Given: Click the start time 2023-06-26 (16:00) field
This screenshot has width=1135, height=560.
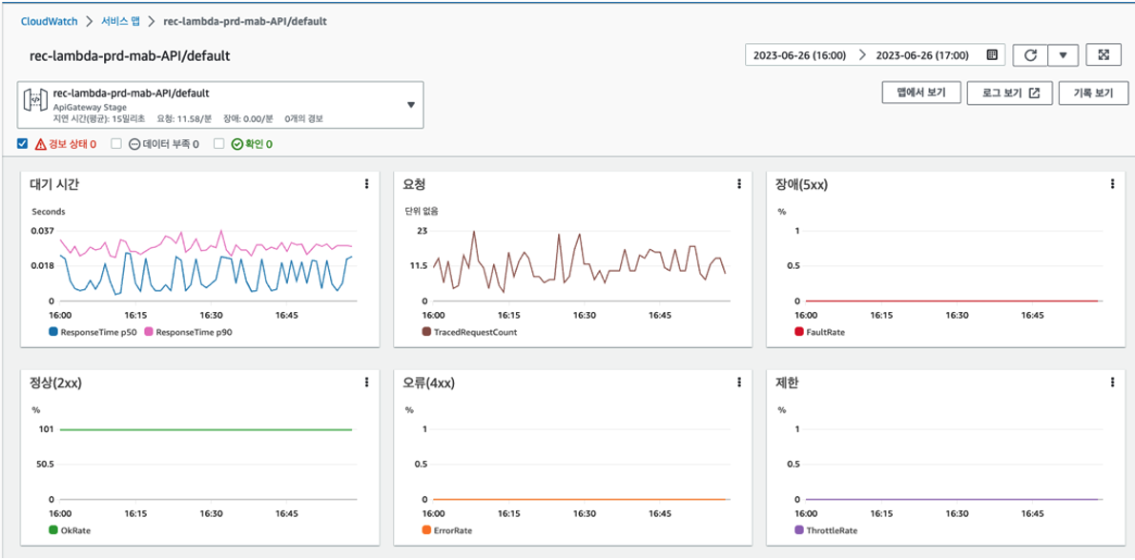Looking at the screenshot, I should pos(800,55).
